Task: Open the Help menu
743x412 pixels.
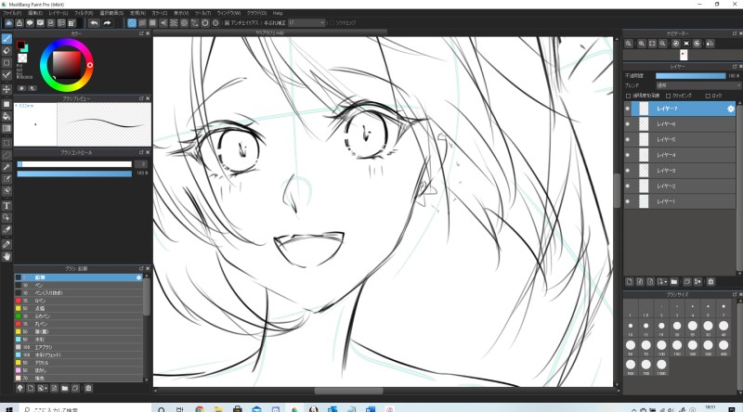Action: [278, 13]
